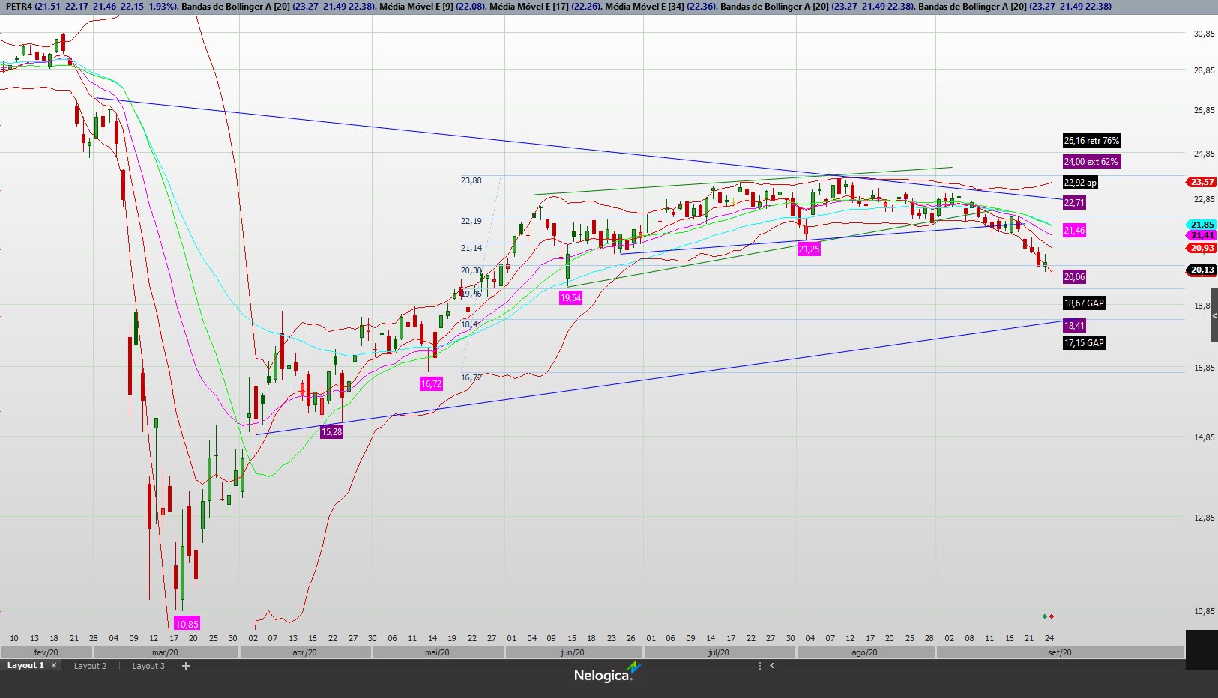Click the 16,72 magenta price label
The width and height of the screenshot is (1218, 698).
pos(431,384)
